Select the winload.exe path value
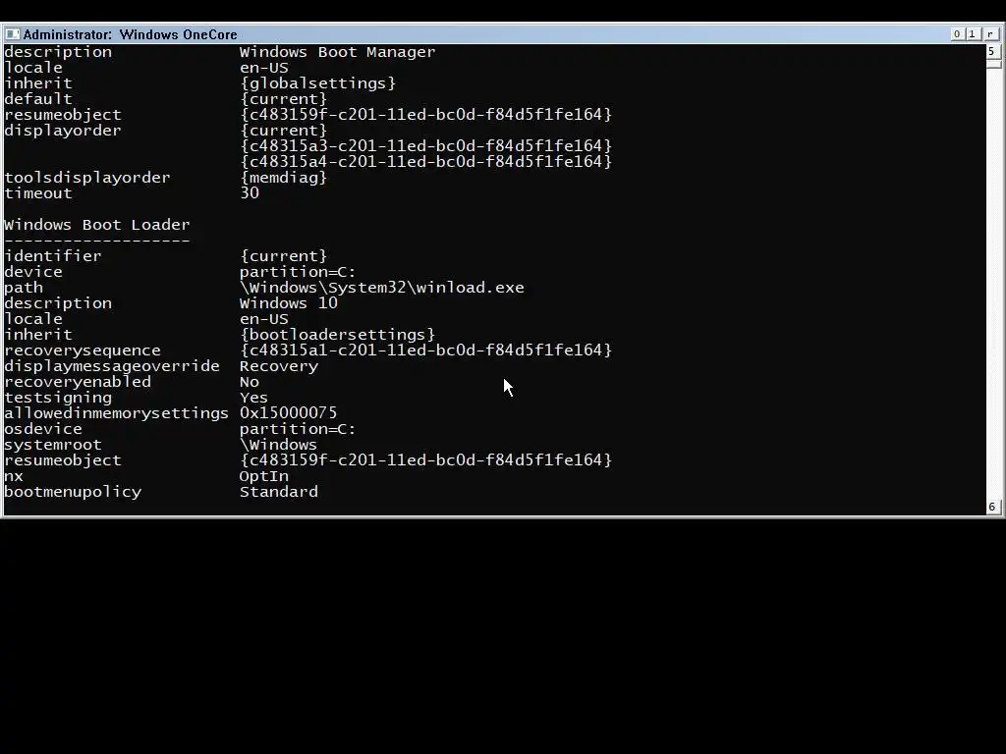The image size is (1006, 754). click(x=382, y=288)
